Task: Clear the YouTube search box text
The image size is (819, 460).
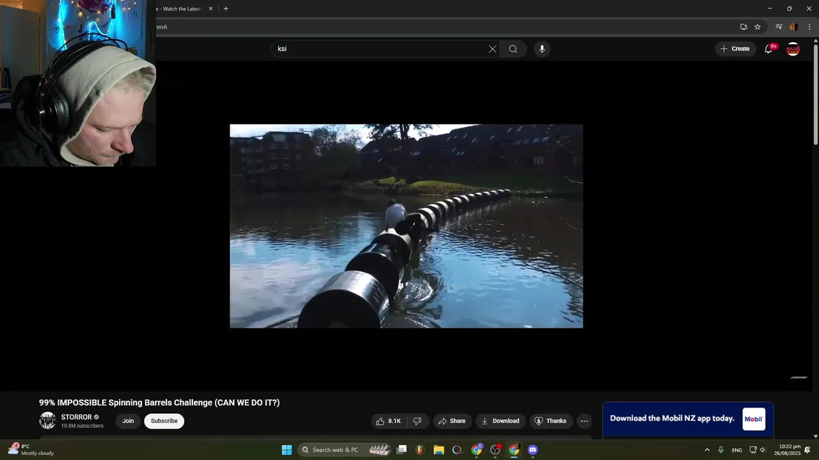Action: [492, 49]
